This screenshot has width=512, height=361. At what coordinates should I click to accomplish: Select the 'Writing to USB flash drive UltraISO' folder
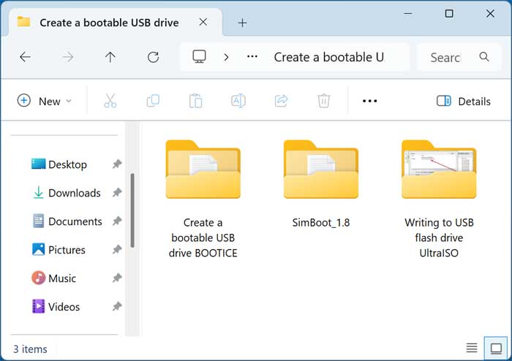(439, 199)
